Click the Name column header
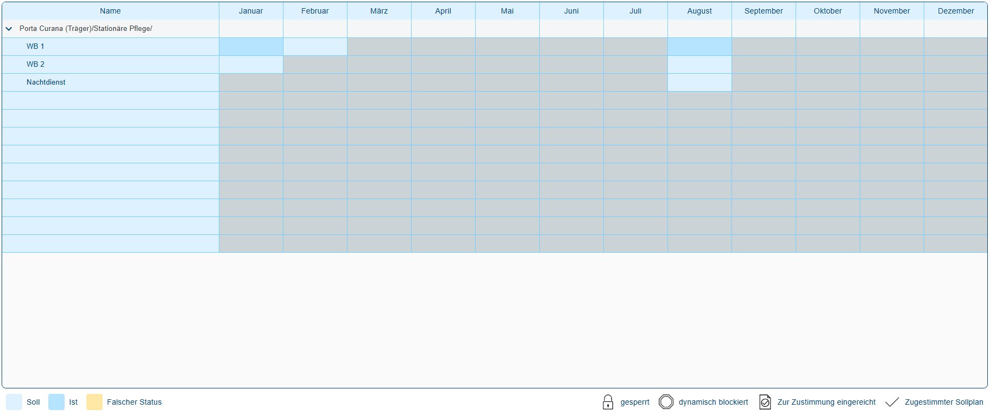 (x=110, y=11)
